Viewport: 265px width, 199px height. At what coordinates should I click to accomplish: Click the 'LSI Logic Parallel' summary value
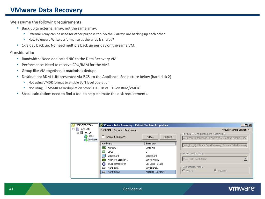pos(155,164)
